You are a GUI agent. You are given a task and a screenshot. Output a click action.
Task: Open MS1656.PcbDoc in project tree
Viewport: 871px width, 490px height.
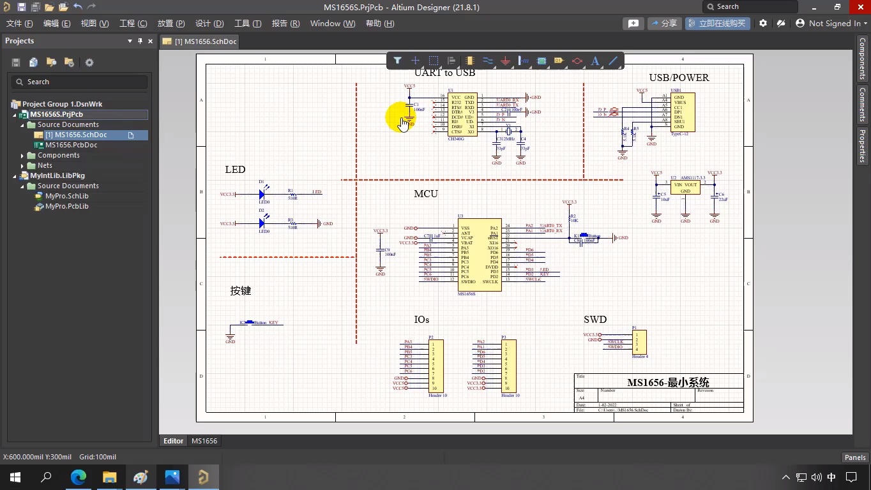tap(71, 145)
